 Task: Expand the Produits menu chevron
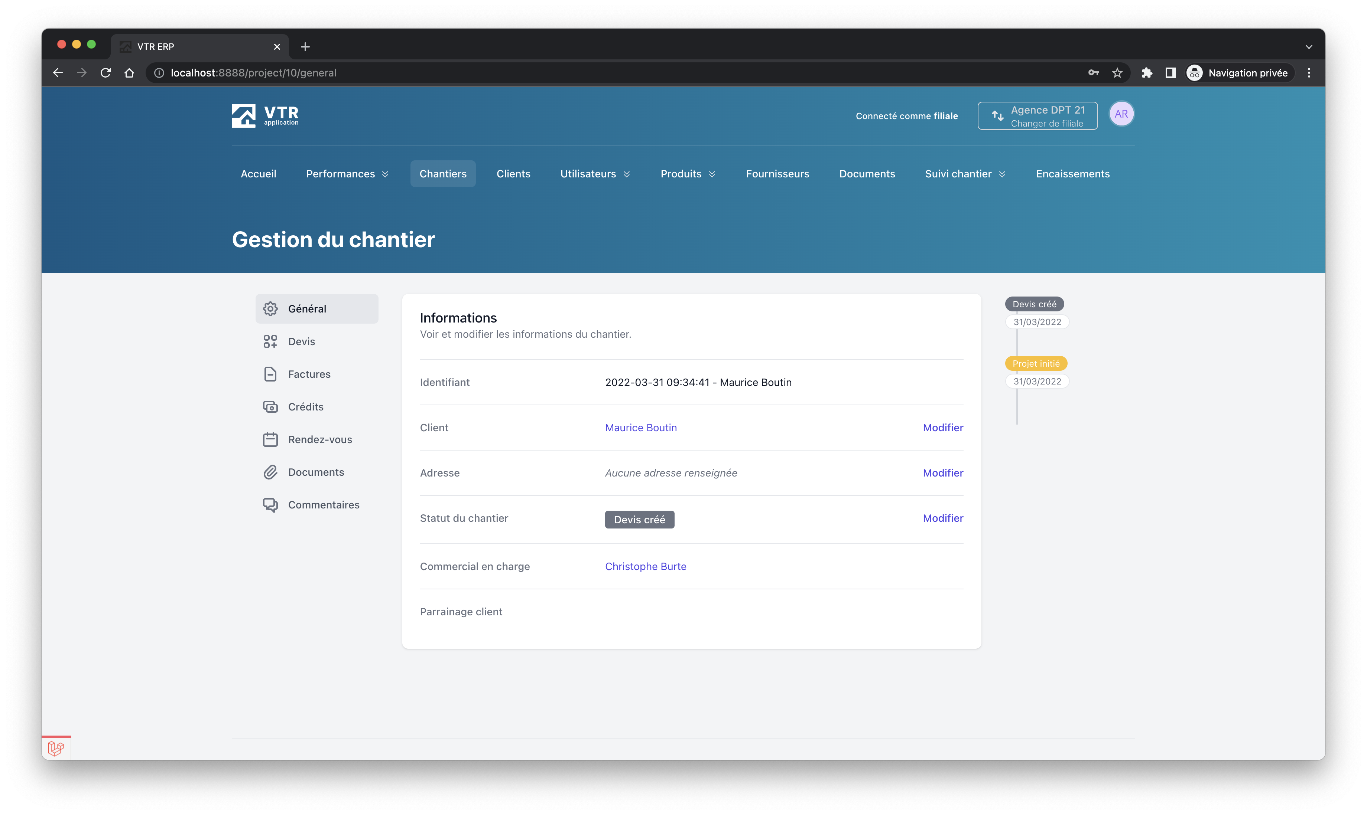click(712, 174)
